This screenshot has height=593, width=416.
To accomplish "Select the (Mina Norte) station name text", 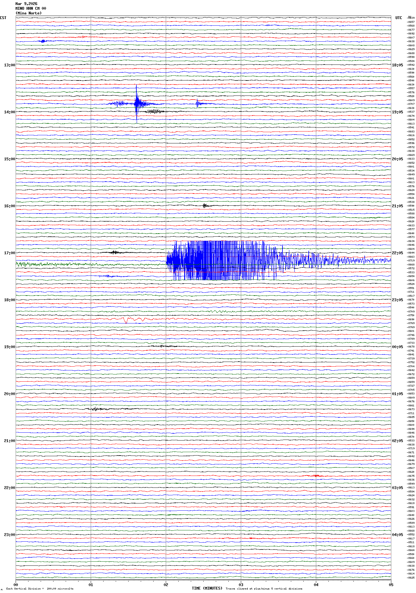I will click(28, 13).
